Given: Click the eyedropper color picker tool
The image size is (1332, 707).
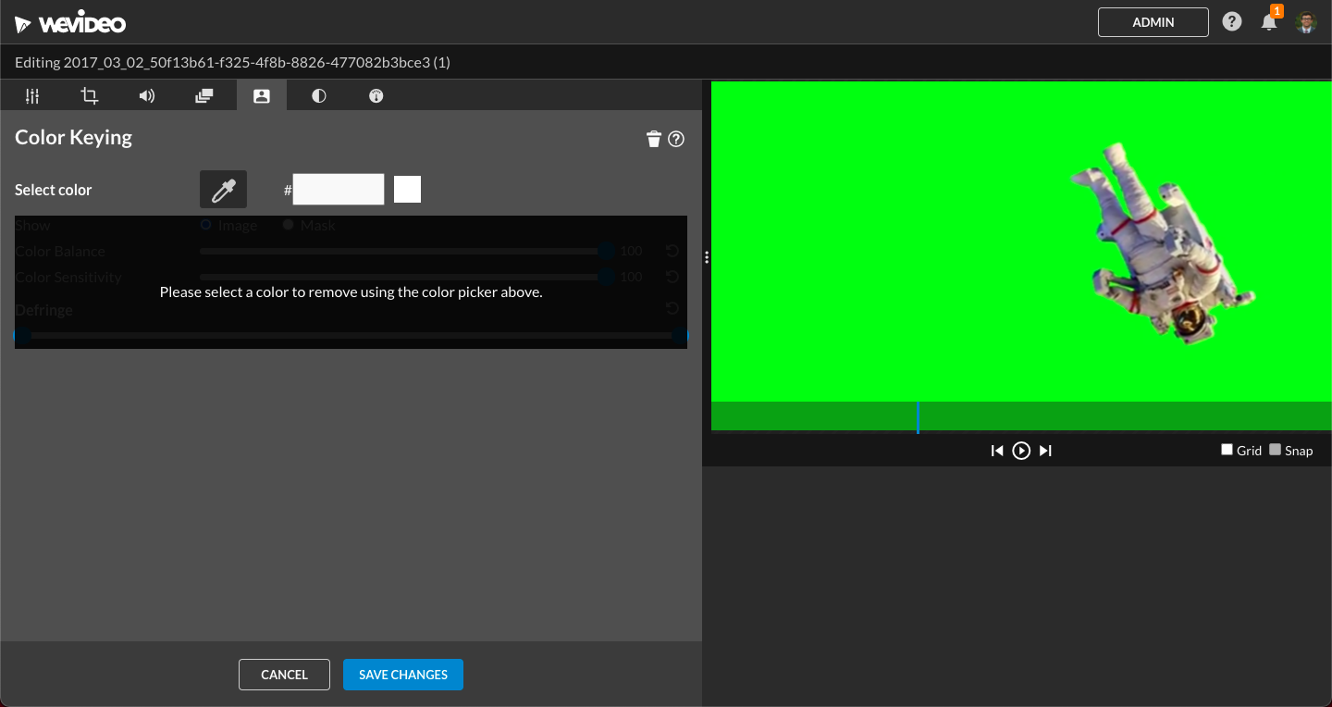Looking at the screenshot, I should click(x=224, y=190).
